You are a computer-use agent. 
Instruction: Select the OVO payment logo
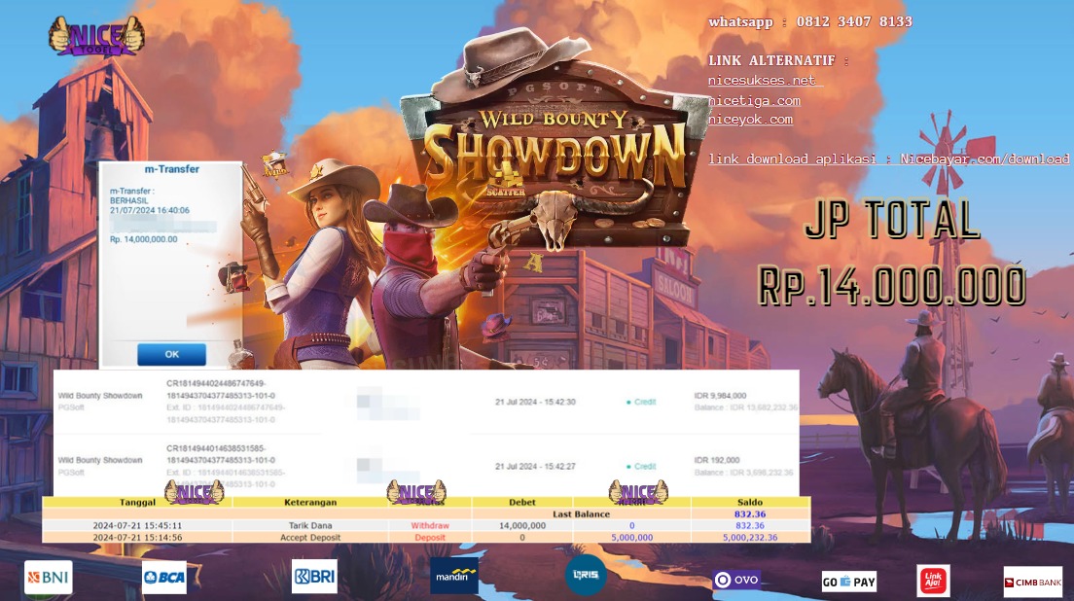736,580
